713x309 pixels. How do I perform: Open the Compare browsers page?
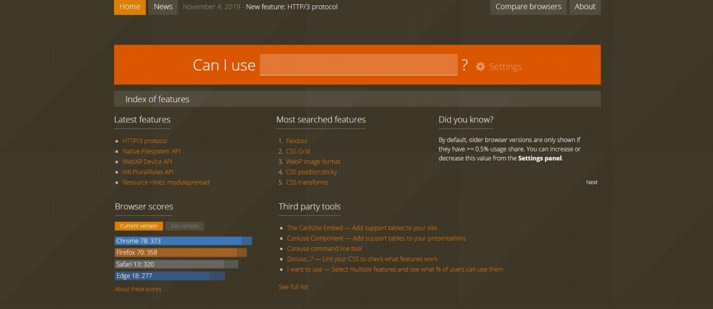click(x=528, y=7)
